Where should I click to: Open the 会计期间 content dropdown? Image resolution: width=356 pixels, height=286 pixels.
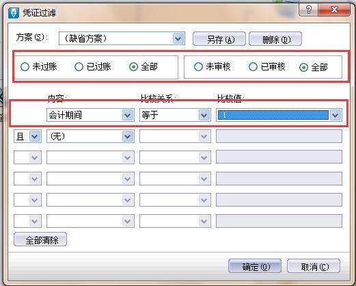(128, 115)
